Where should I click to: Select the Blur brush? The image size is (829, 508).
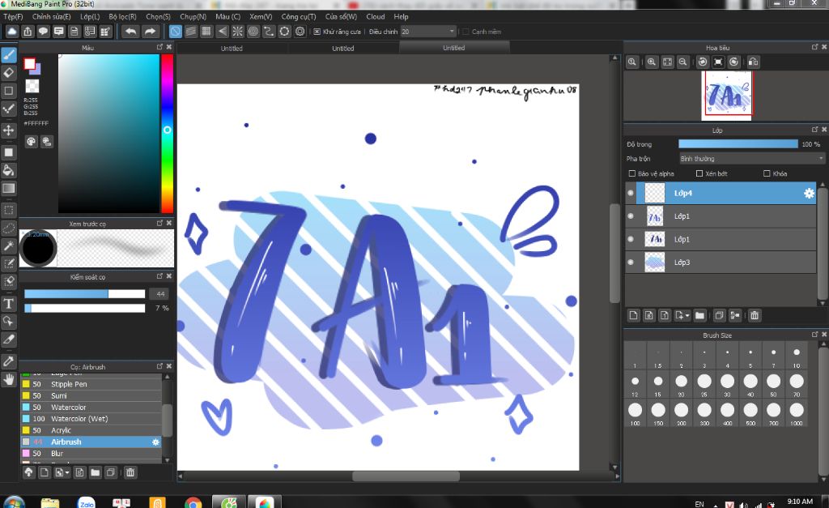[91, 454]
